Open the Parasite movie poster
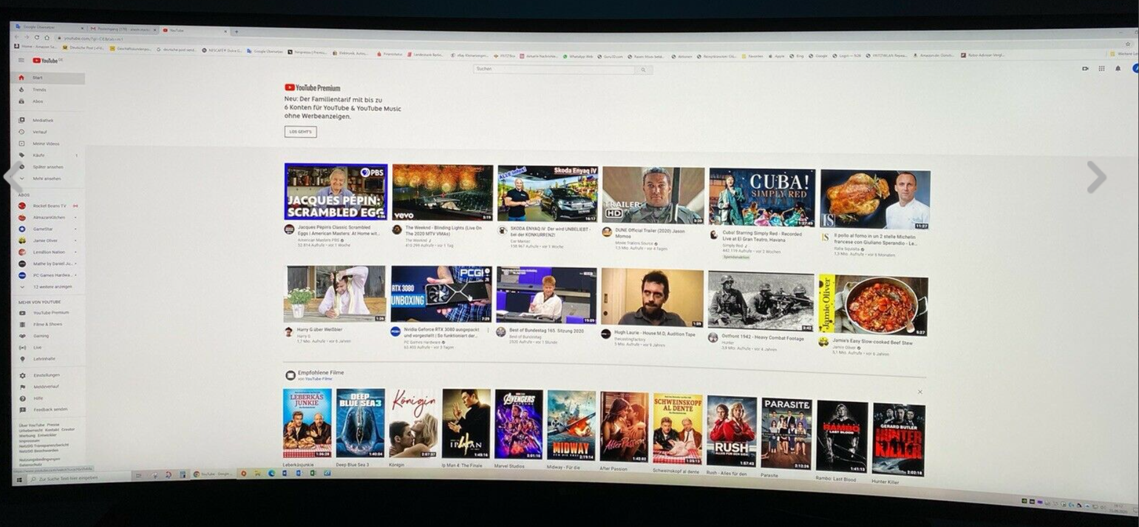 [x=786, y=434]
